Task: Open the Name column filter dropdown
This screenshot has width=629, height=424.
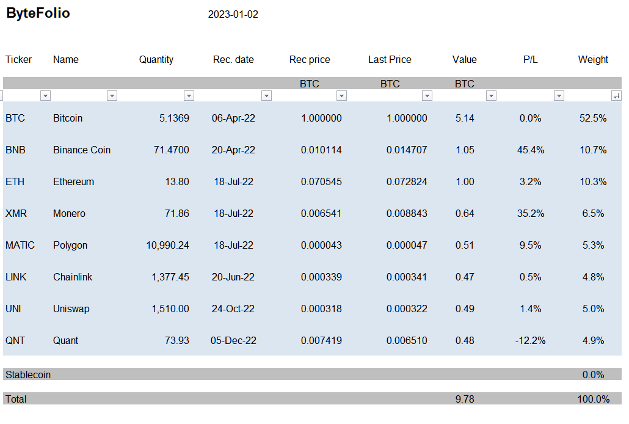Action: click(x=112, y=95)
